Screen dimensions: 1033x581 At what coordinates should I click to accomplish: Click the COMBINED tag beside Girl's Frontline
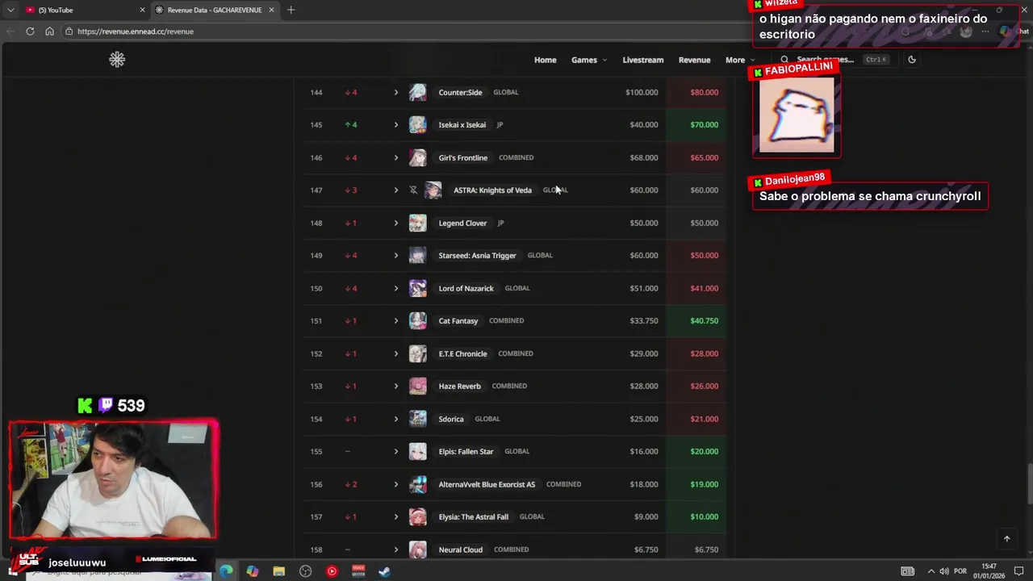pyautogui.click(x=516, y=157)
